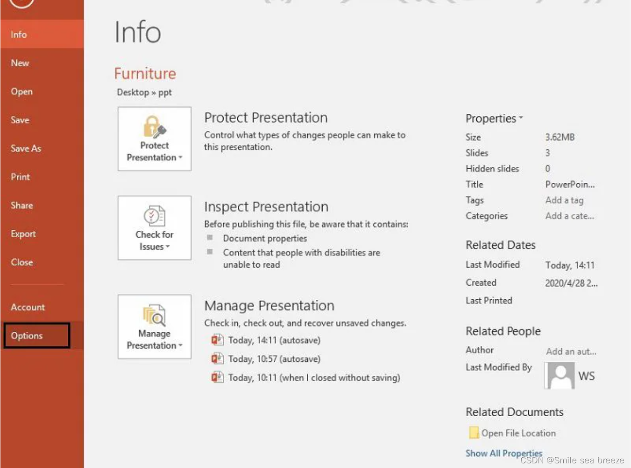Click PowerPoint icon of 14:11 autosave

click(217, 340)
